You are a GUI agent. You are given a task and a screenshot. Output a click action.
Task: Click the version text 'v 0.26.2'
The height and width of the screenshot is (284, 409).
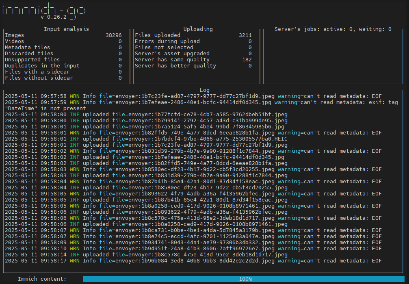point(54,17)
